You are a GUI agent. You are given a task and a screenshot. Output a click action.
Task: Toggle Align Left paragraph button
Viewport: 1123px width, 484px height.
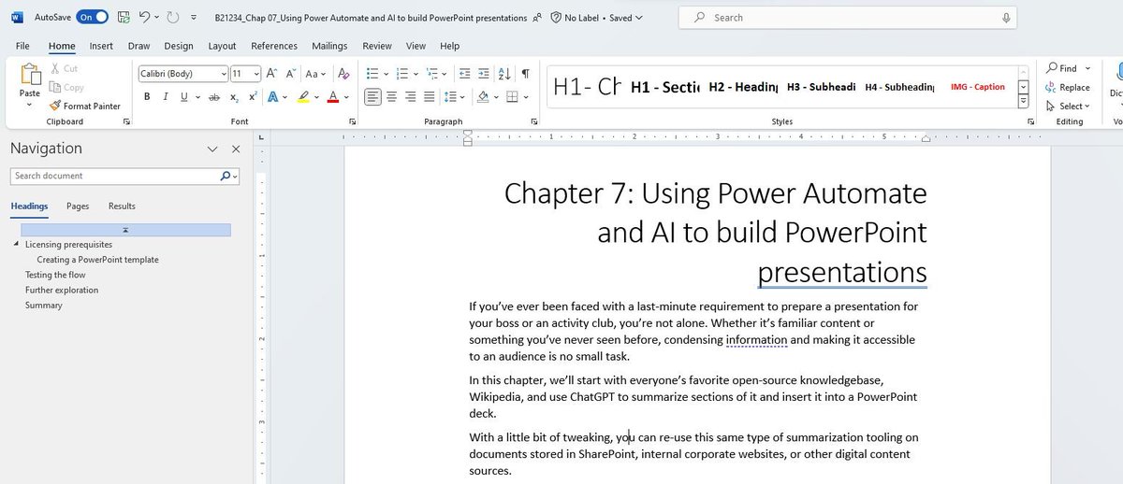pos(372,97)
